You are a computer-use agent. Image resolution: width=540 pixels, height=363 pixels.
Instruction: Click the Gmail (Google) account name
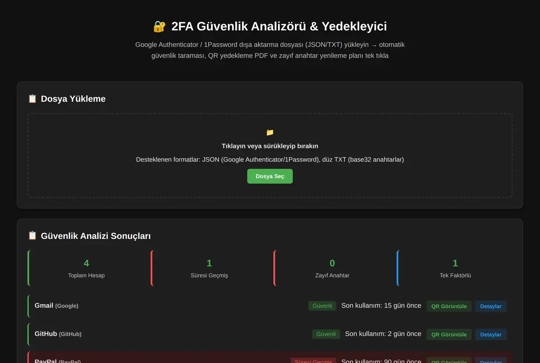[56, 305]
